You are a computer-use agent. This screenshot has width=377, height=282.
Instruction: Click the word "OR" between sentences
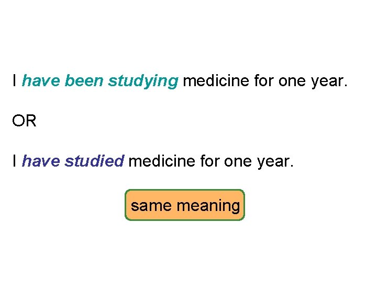(x=25, y=121)
